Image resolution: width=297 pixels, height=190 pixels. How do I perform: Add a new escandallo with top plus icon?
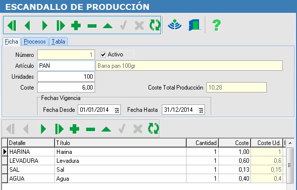click(76, 26)
